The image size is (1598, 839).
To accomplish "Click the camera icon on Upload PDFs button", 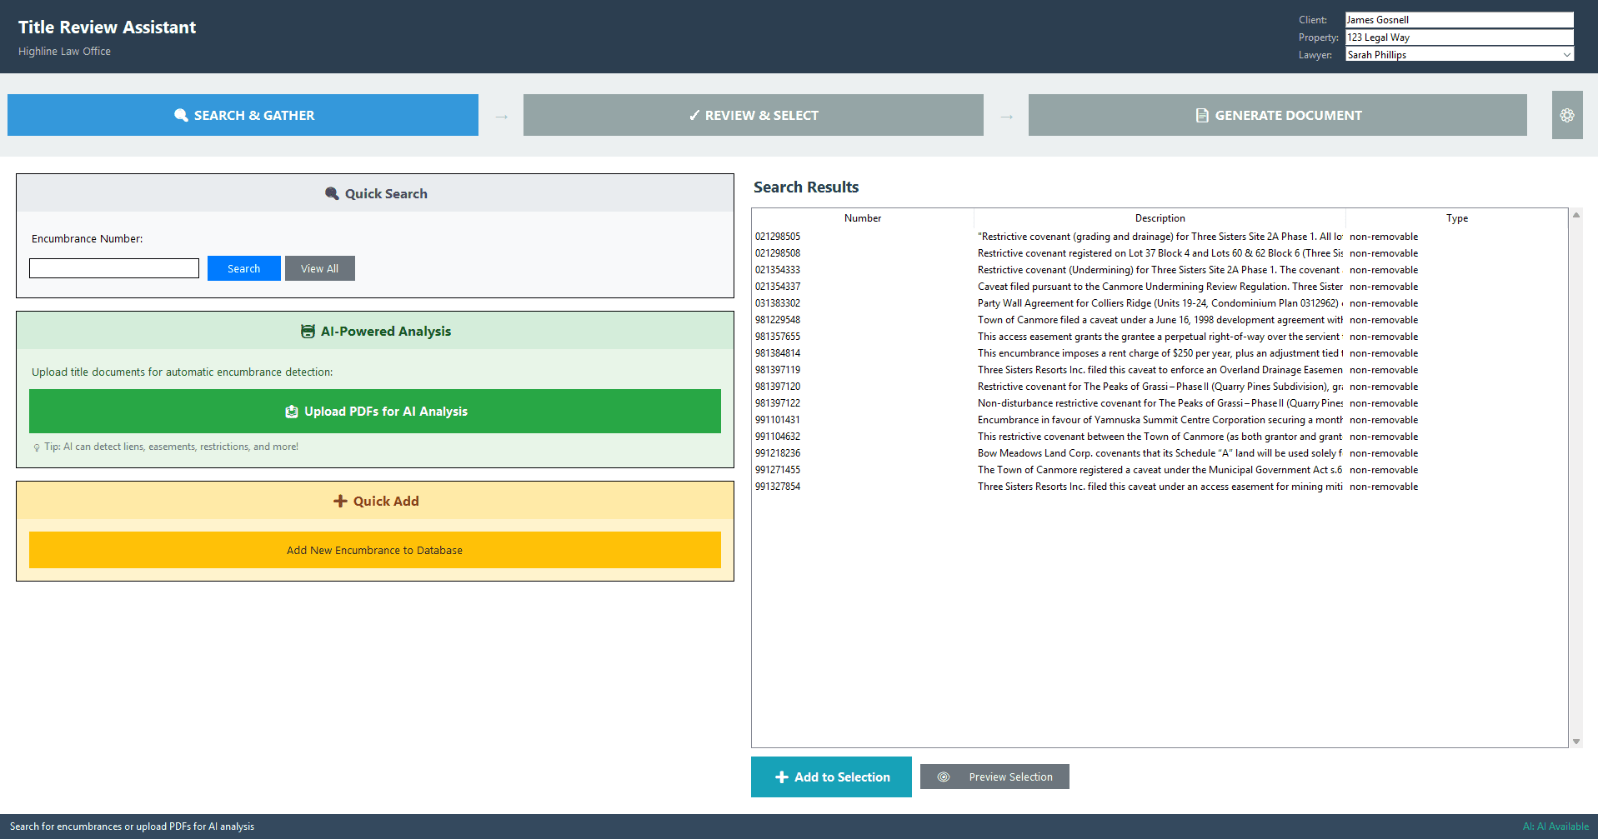I will pos(291,411).
